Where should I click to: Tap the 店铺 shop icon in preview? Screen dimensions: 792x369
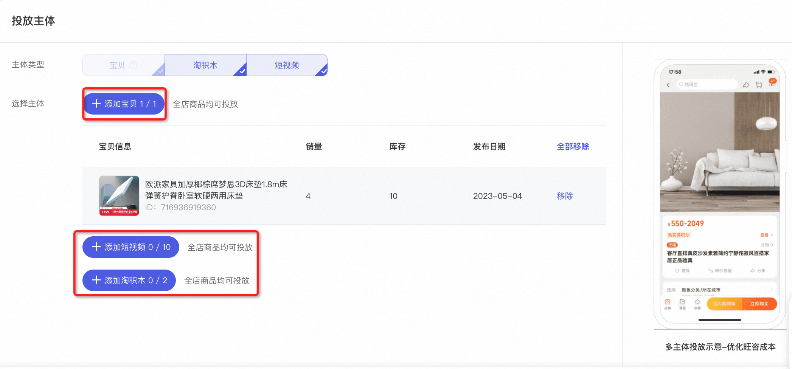668,304
